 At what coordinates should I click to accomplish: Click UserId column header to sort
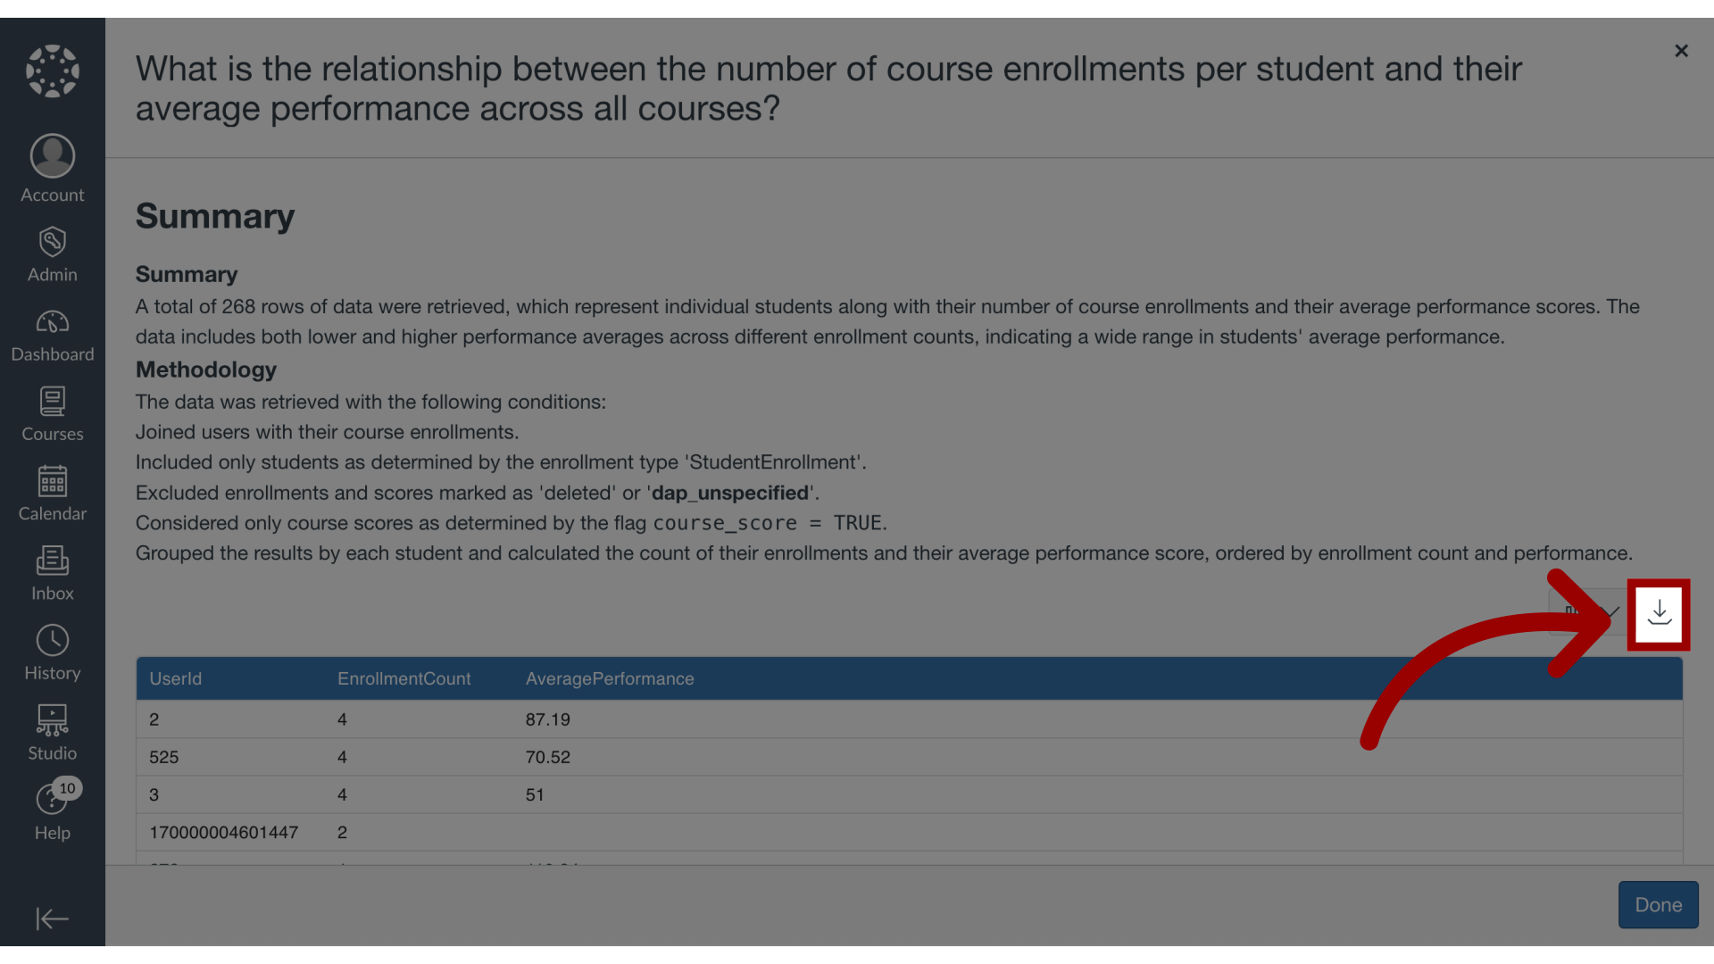175,678
